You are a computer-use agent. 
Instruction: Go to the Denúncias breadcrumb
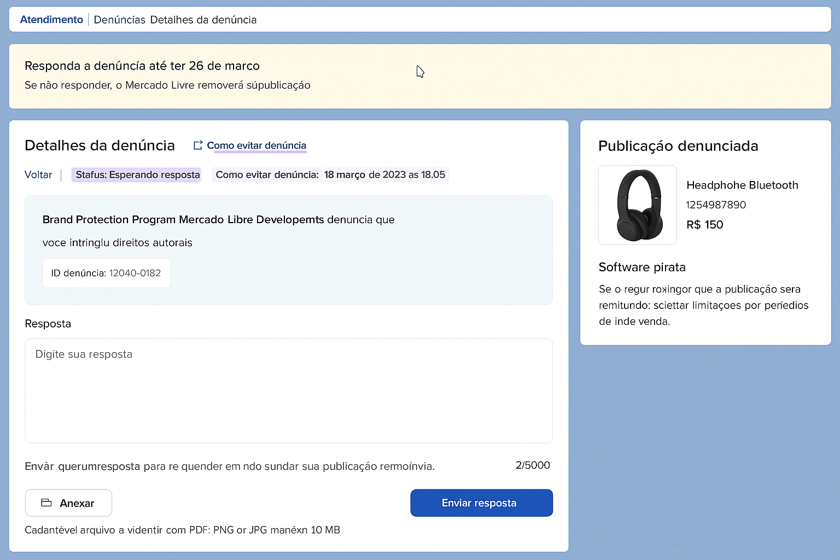(119, 20)
